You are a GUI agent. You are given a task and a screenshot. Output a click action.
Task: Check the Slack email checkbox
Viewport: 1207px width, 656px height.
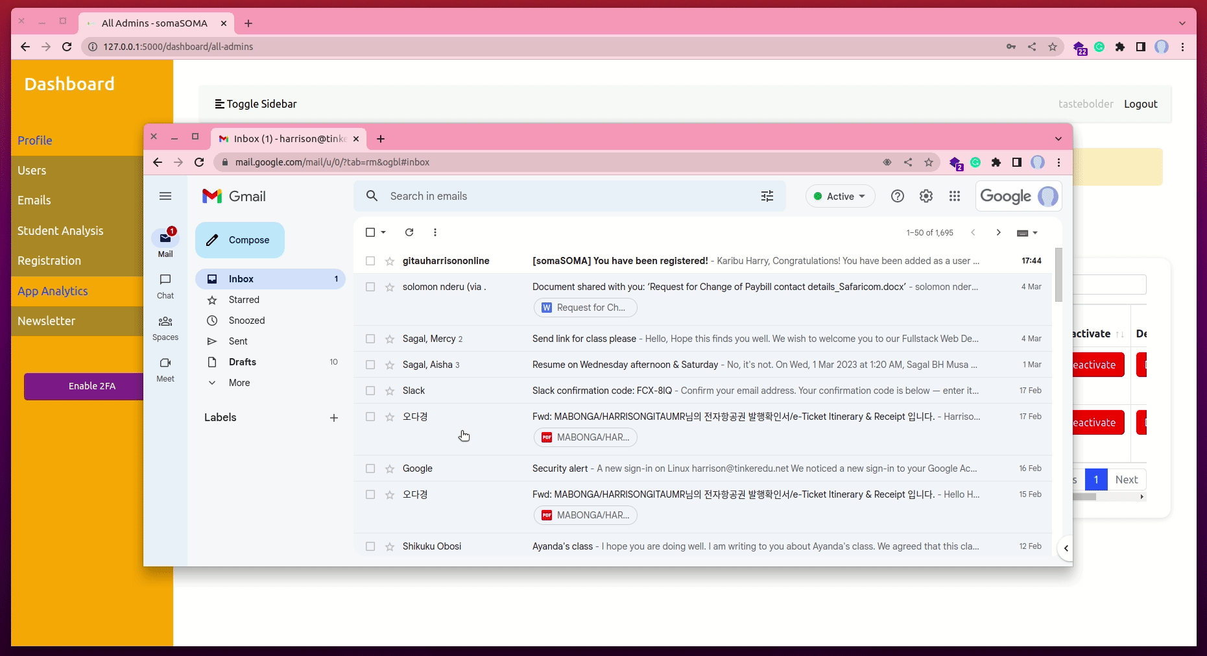point(370,391)
